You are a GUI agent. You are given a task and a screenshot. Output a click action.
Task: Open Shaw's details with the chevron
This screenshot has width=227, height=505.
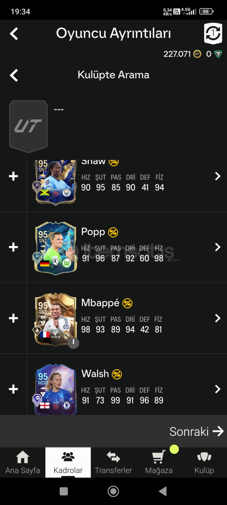[x=218, y=176]
